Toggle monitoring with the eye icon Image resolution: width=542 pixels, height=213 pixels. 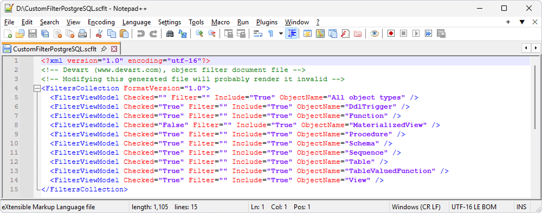click(x=375, y=34)
